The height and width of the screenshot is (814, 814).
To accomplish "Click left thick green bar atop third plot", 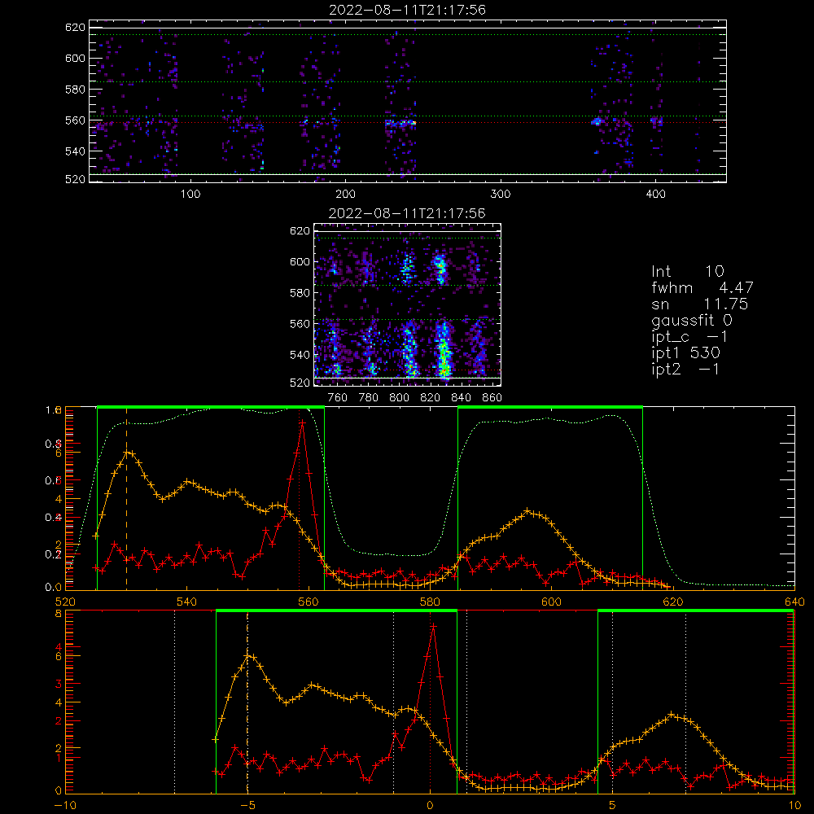I will (211, 407).
